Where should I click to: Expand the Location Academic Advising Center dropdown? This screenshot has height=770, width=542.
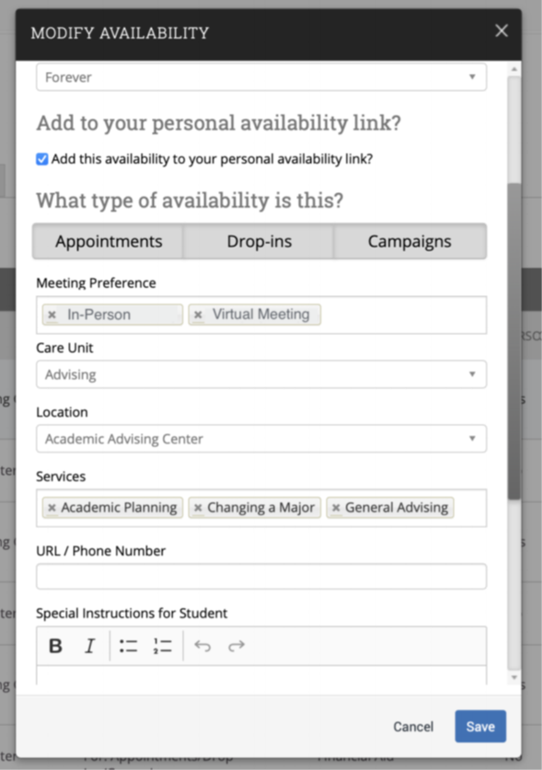(x=261, y=439)
